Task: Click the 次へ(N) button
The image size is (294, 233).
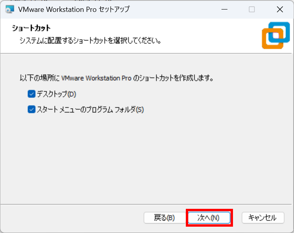Action: click(209, 218)
